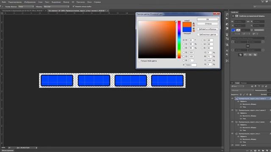Click the filter by text layers icon
271x152 pixels.
pos(259,86)
